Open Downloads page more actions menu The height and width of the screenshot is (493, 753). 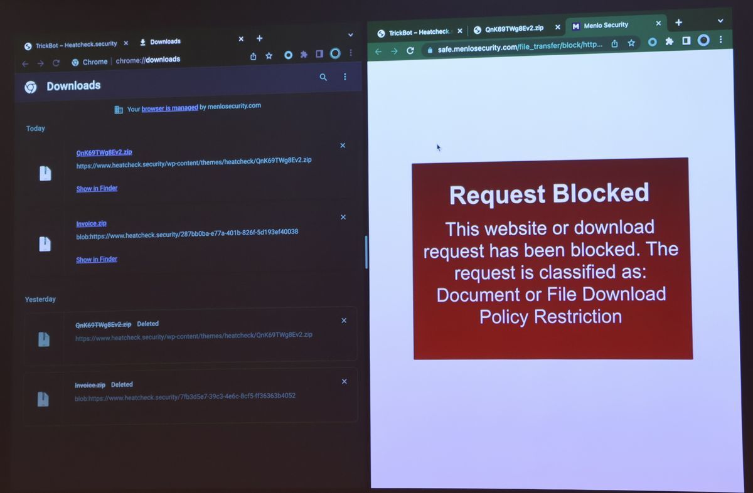(x=344, y=77)
